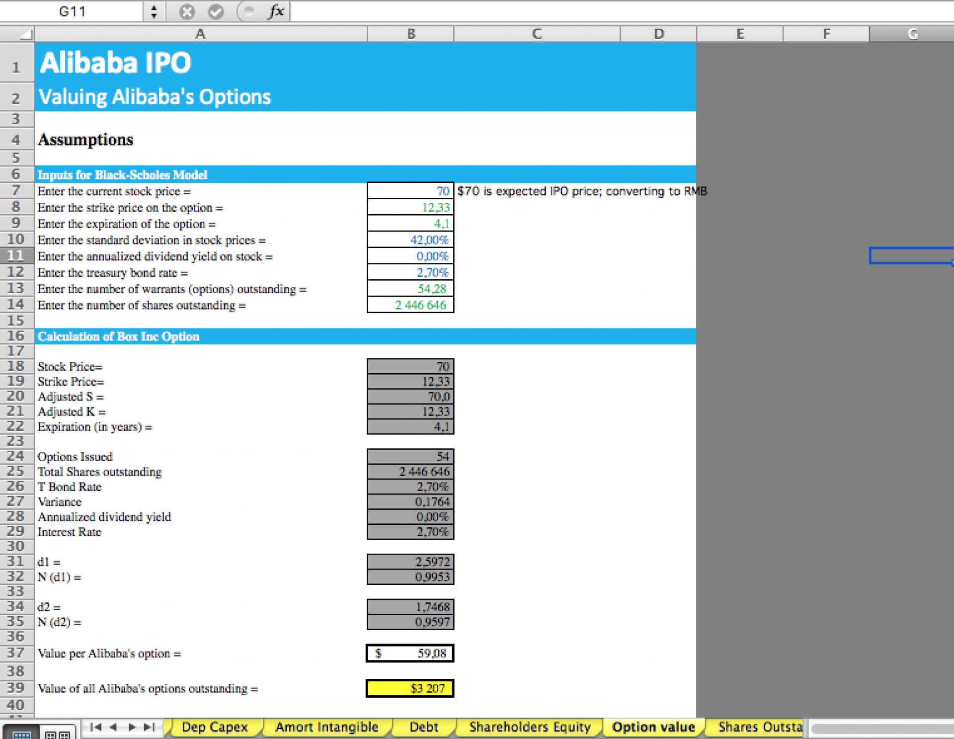Image resolution: width=954 pixels, height=739 pixels.
Task: Click Inputs for Black-Scholes Model header
Action: pyautogui.click(x=122, y=174)
